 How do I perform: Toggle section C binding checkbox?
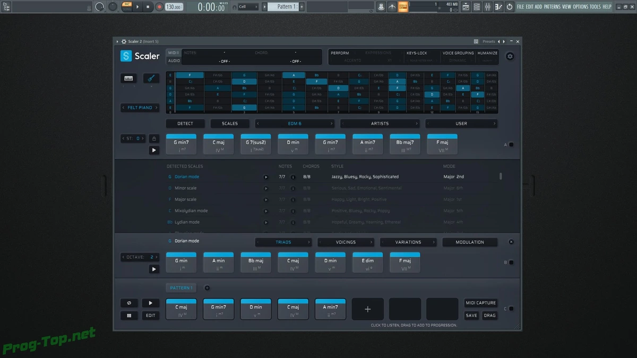pyautogui.click(x=511, y=309)
